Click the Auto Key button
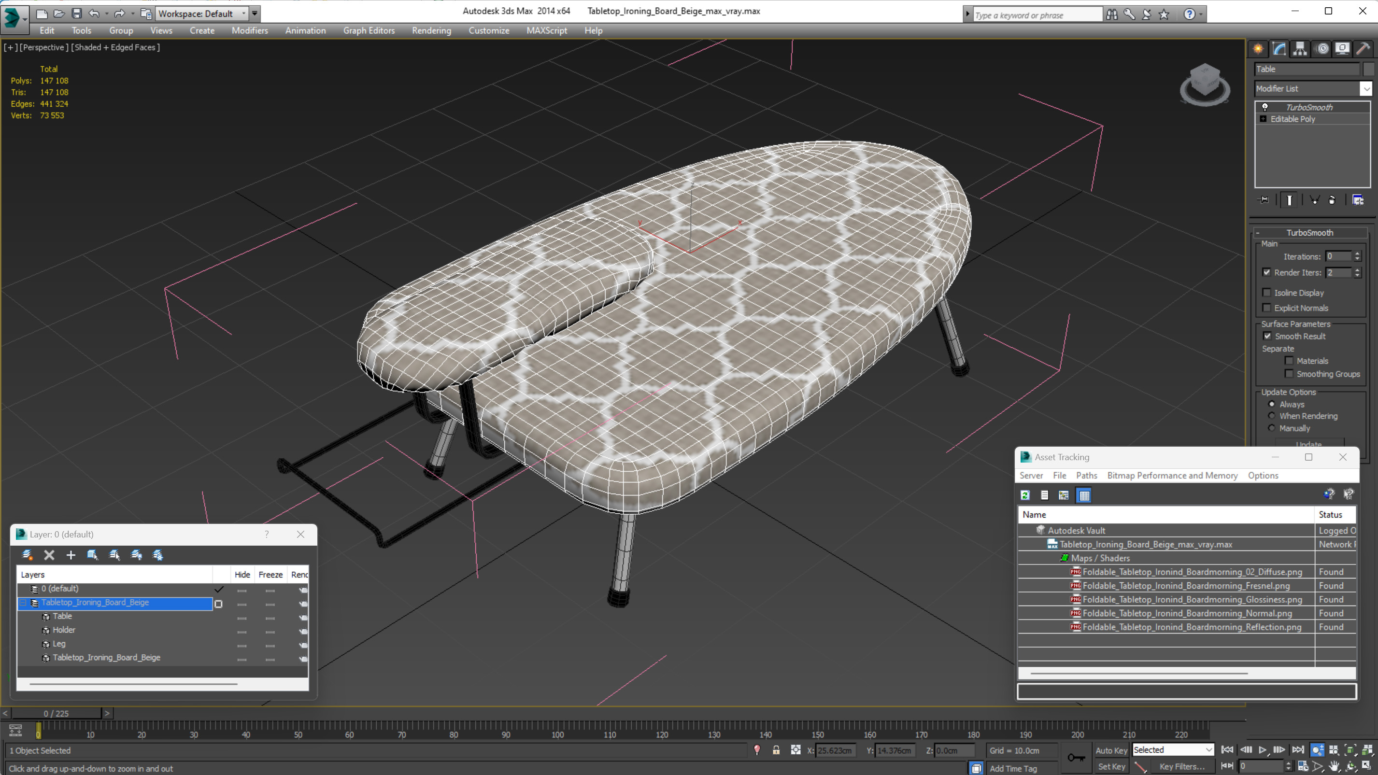The height and width of the screenshot is (775, 1378). click(x=1111, y=750)
